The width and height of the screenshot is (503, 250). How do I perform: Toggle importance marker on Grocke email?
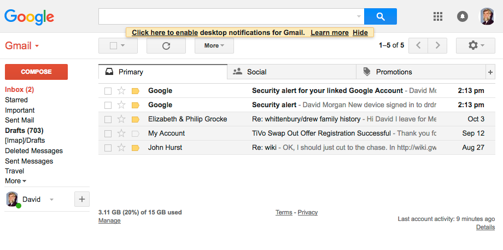[x=136, y=119]
